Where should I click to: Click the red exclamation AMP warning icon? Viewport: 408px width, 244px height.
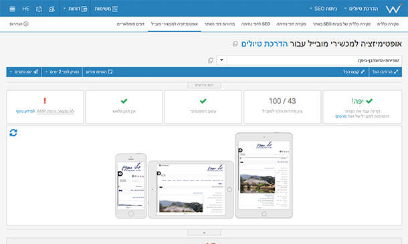pos(45,101)
